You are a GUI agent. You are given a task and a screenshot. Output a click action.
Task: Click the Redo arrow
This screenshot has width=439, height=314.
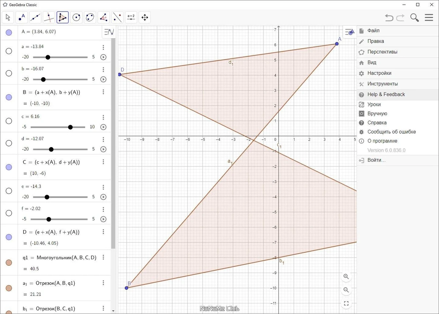(401, 18)
